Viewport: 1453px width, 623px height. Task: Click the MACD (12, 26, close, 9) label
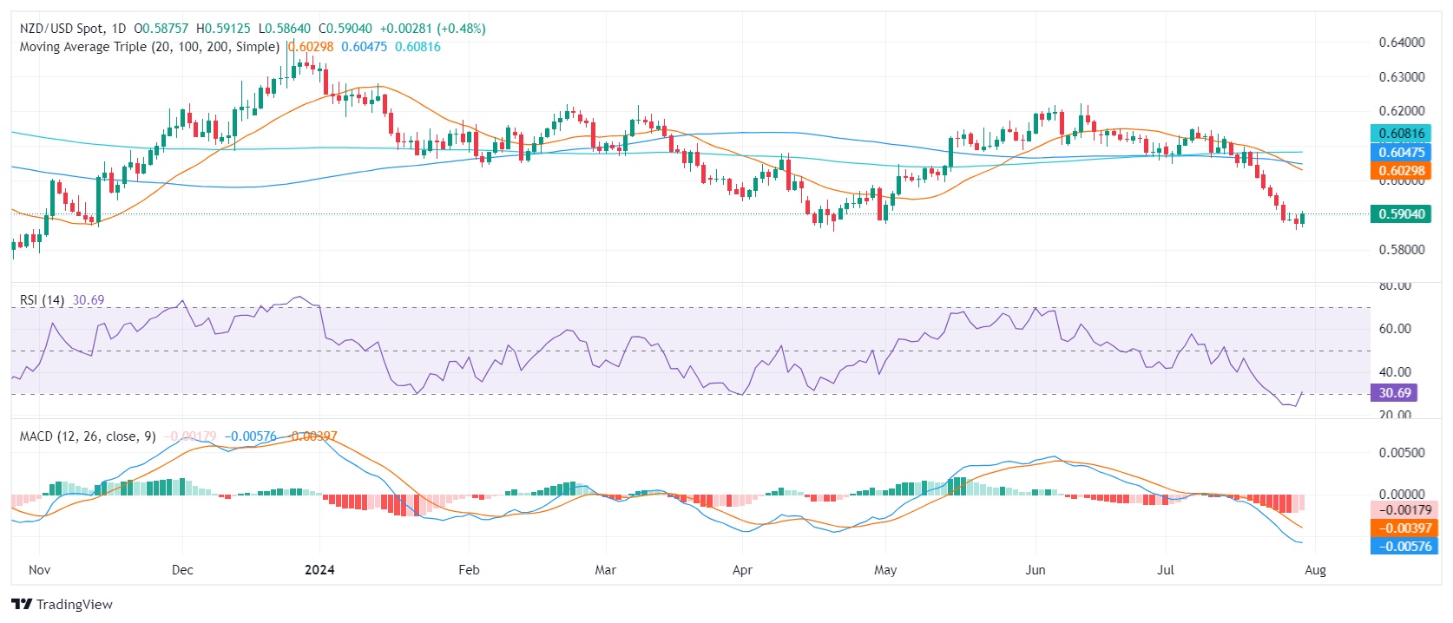coord(88,436)
